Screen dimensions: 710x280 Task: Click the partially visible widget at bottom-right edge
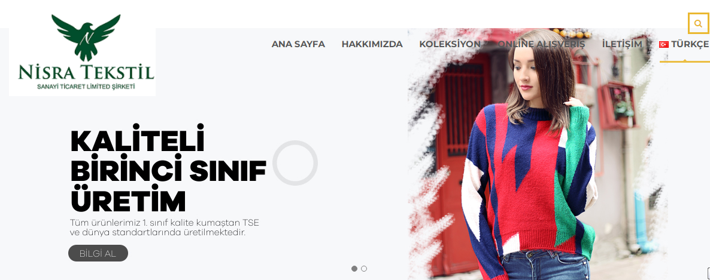(x=708, y=273)
